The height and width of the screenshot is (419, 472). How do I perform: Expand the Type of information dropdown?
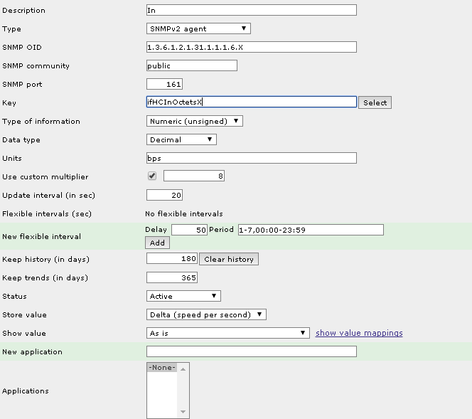tap(195, 122)
